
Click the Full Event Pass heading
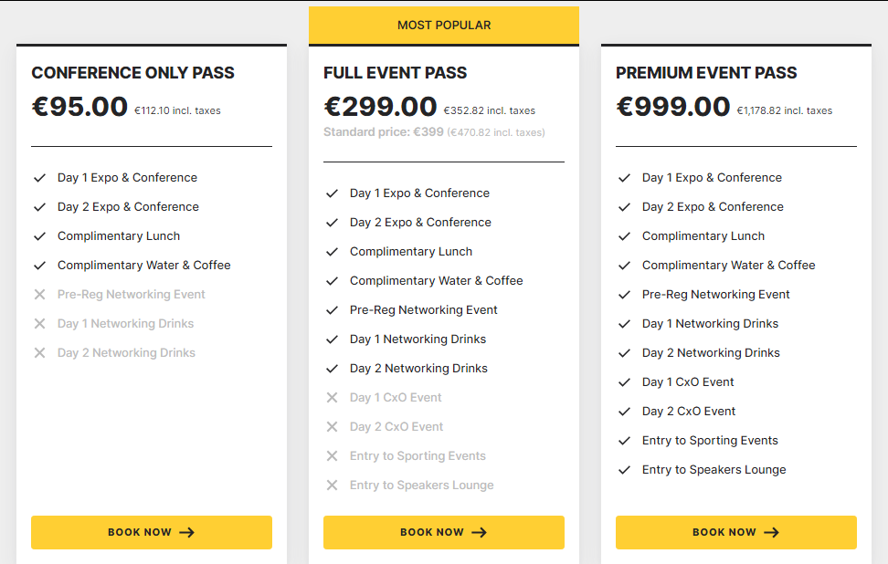coord(395,72)
